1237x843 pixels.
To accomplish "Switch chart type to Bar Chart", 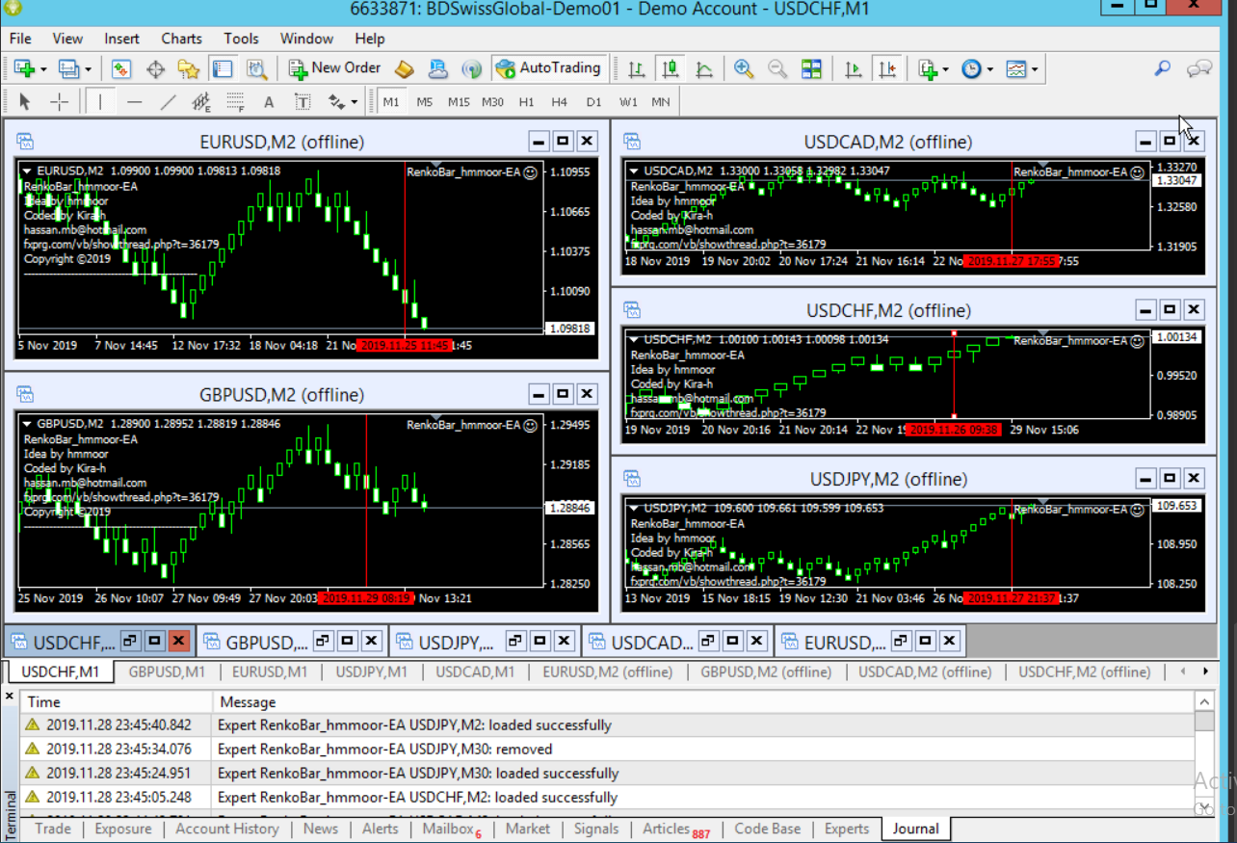I will point(636,68).
